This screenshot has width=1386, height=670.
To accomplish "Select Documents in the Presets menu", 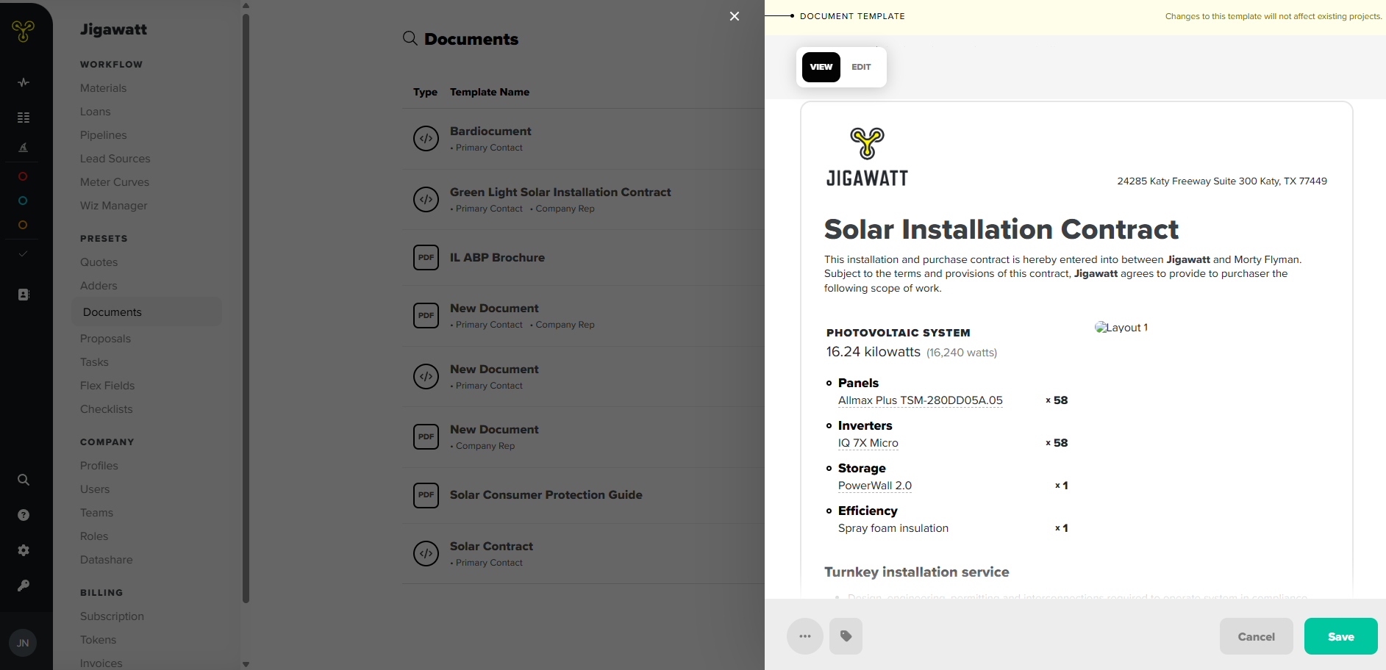I will point(147,312).
